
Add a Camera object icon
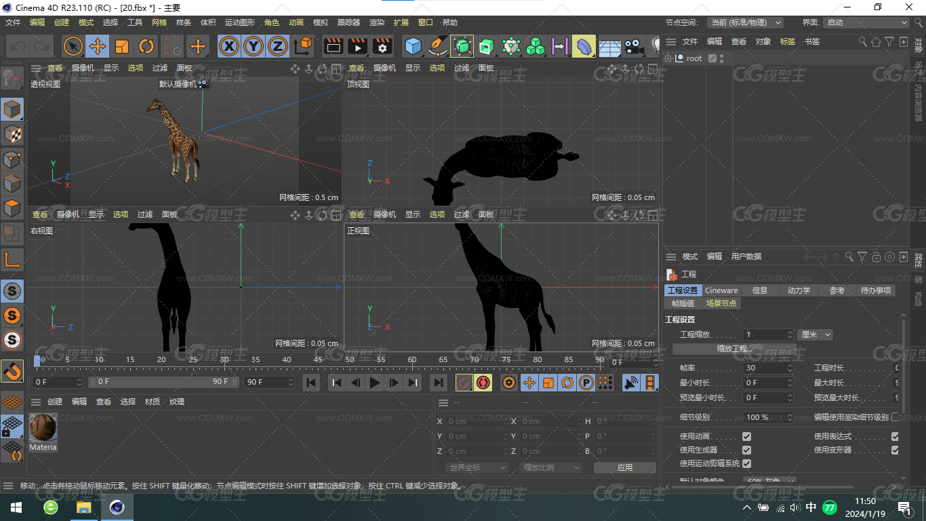click(x=633, y=46)
